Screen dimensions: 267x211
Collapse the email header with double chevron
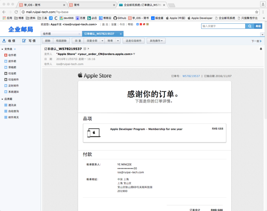pyautogui.click(x=261, y=49)
